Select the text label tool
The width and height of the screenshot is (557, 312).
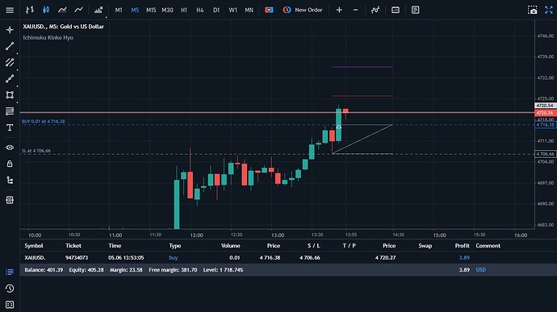(x=10, y=127)
